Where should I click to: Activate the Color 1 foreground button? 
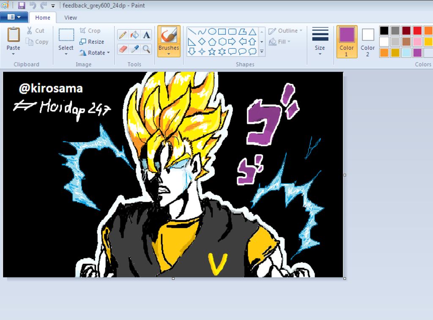[x=347, y=42]
